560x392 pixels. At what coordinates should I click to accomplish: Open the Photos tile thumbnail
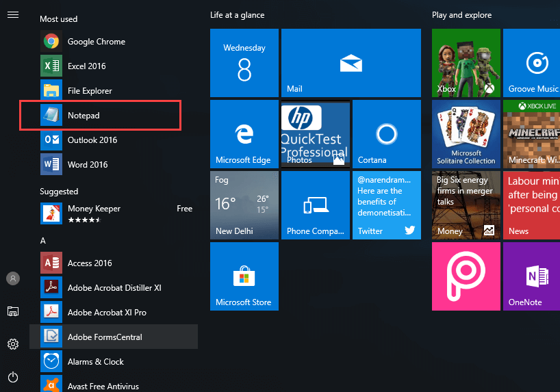[x=315, y=134]
